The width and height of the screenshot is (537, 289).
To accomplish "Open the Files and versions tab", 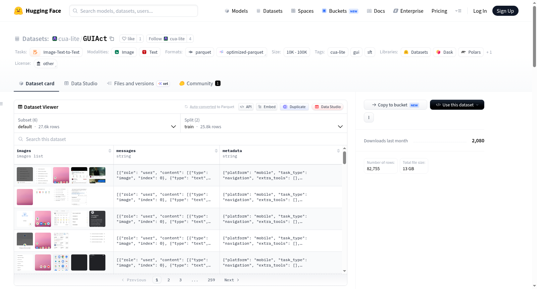I will coord(138,83).
